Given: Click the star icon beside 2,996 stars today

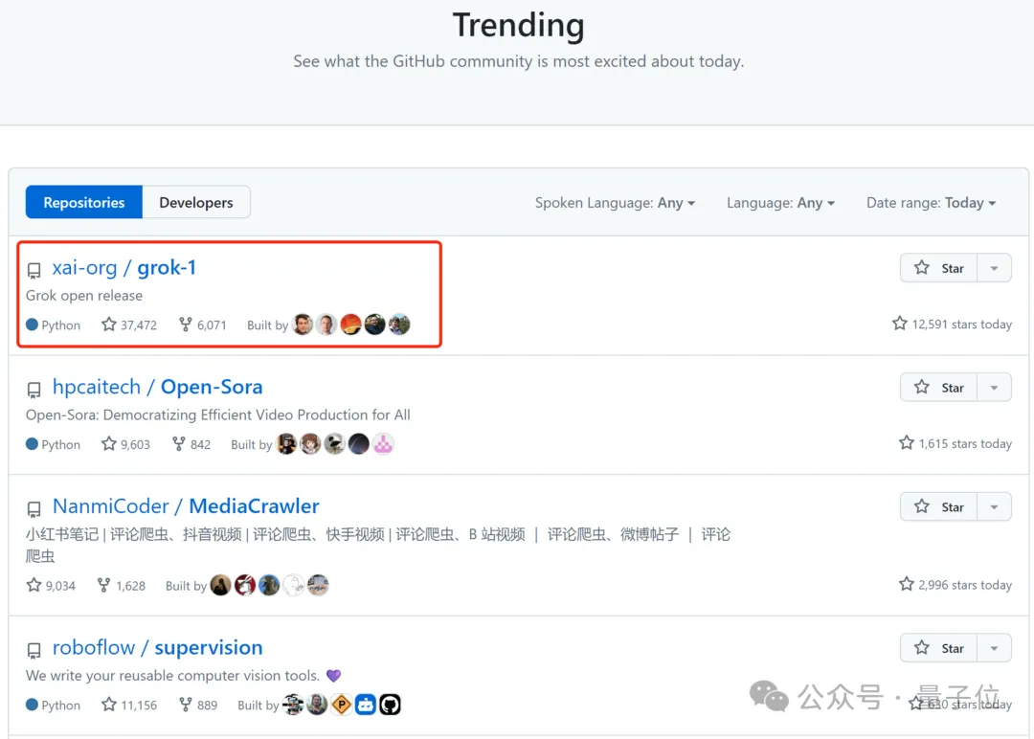Looking at the screenshot, I should click(906, 583).
